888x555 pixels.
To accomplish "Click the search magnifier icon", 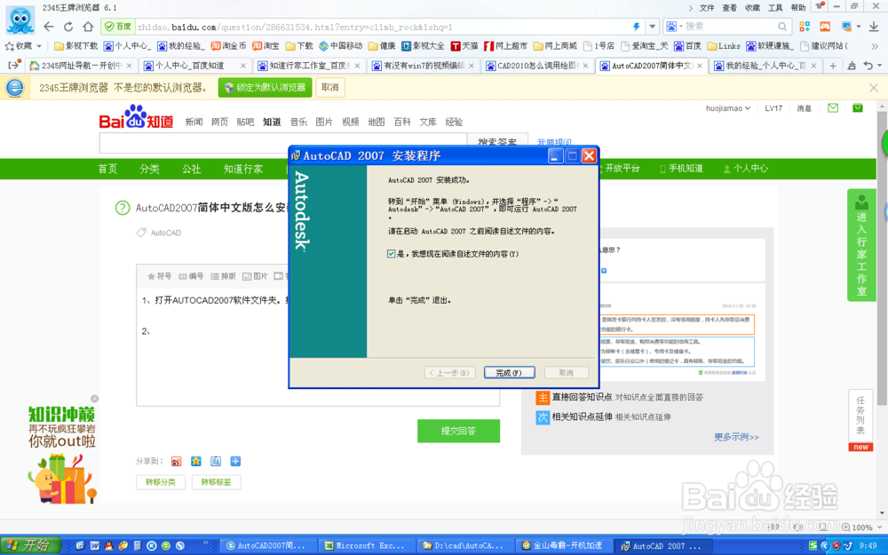I will pyautogui.click(x=782, y=27).
